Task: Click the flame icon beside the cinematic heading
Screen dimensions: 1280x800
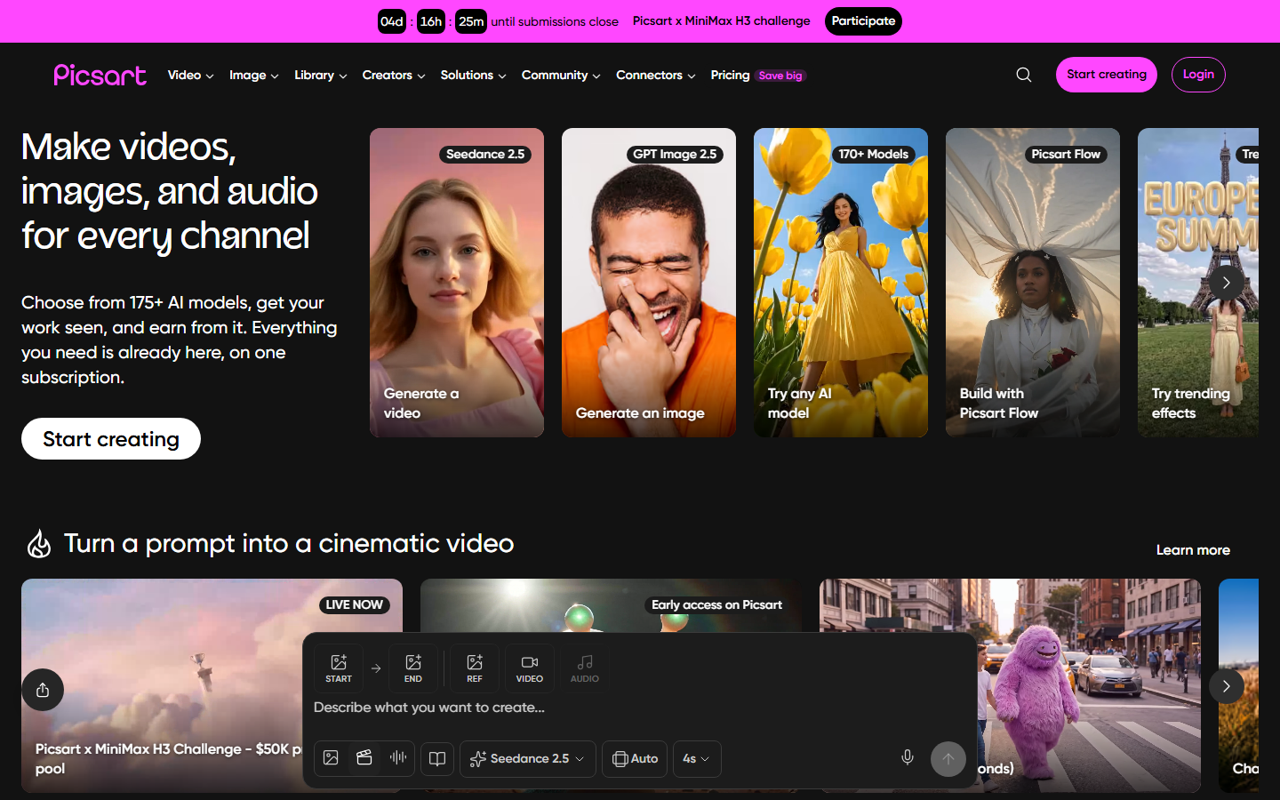Action: 39,544
